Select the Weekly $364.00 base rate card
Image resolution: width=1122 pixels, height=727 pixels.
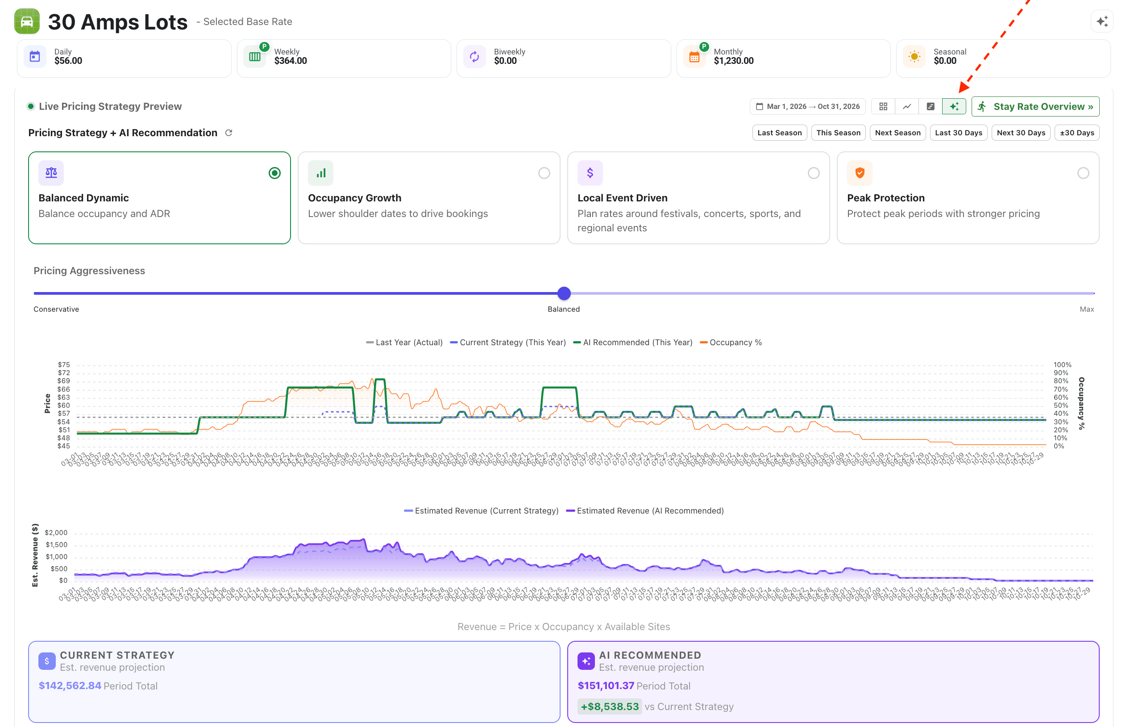pyautogui.click(x=344, y=58)
